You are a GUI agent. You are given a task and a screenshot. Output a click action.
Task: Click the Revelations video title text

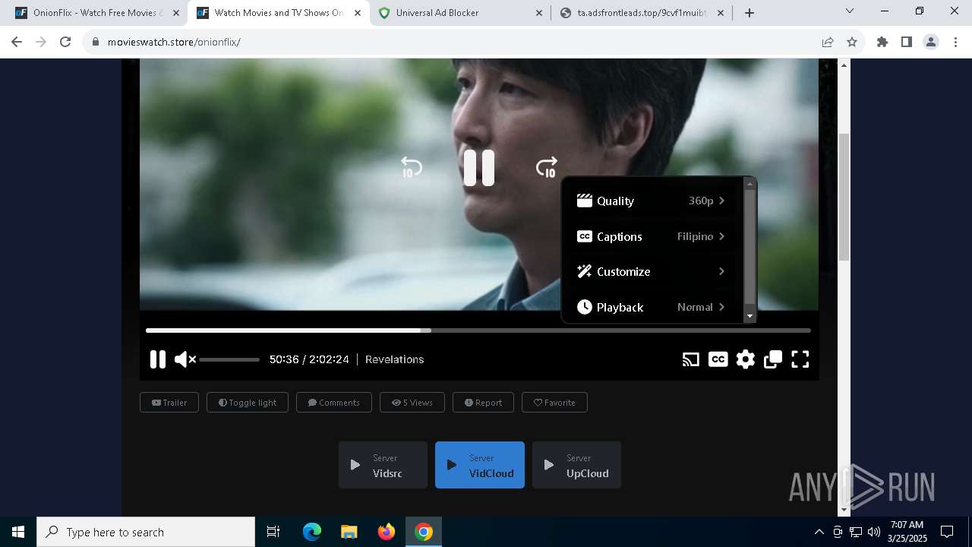395,359
